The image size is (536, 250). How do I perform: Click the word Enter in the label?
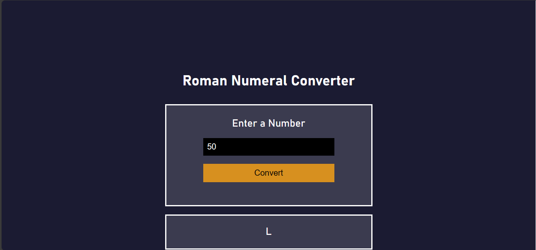pyautogui.click(x=245, y=123)
